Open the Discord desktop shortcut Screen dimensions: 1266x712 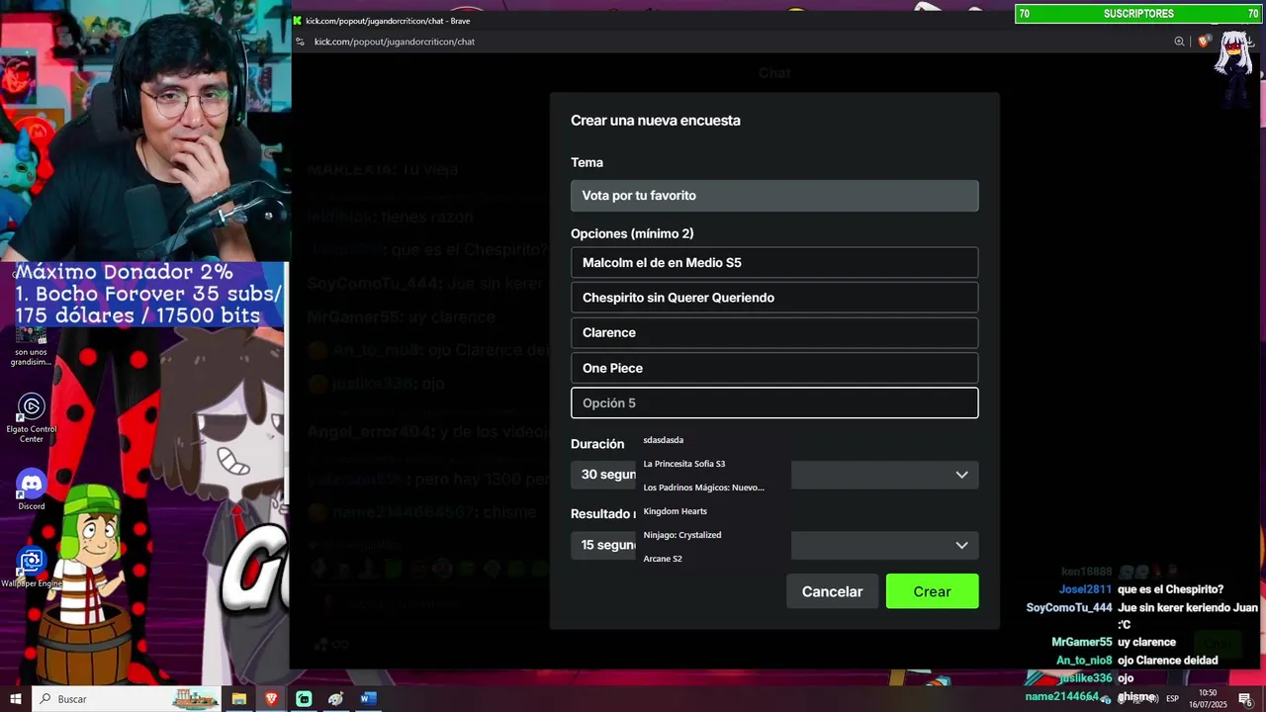coord(32,489)
